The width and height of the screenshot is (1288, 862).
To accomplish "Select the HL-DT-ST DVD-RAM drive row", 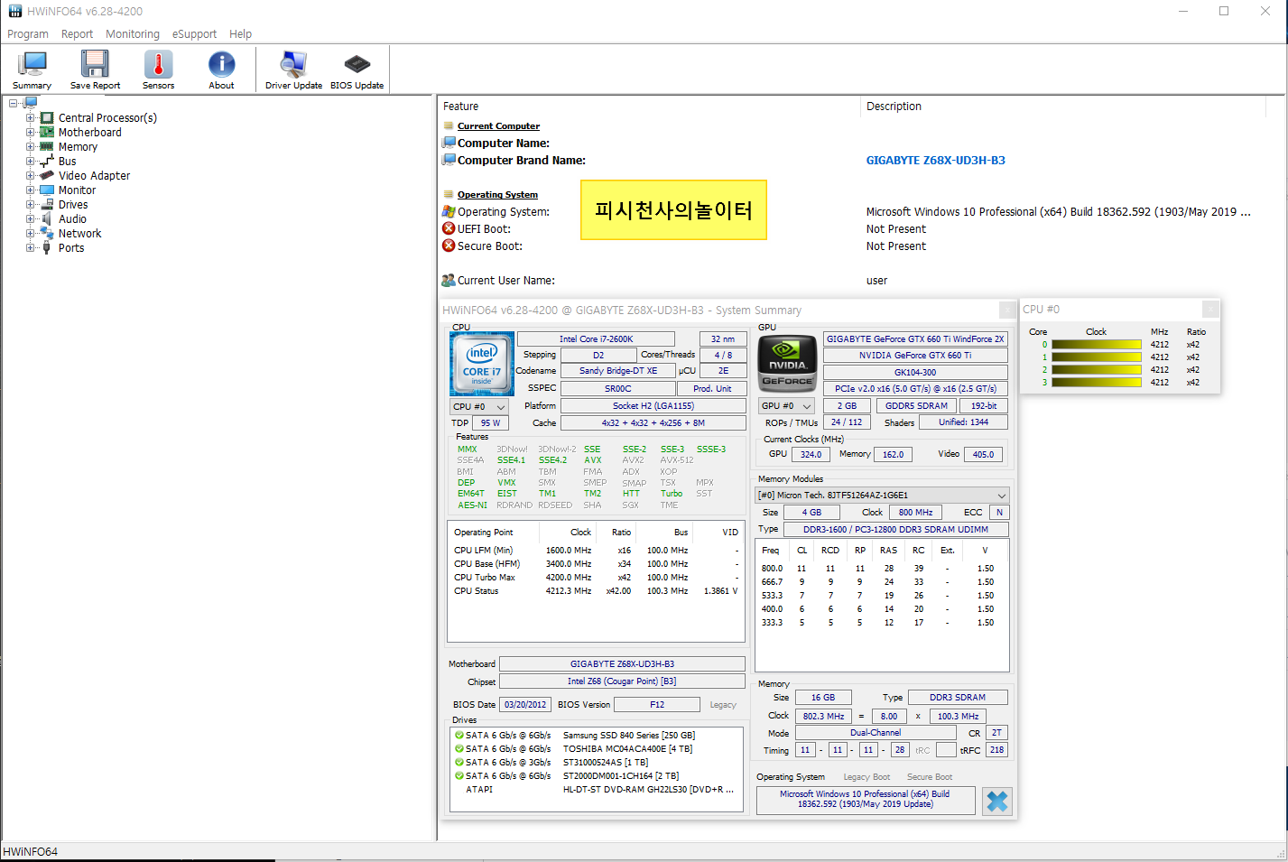I will click(598, 790).
